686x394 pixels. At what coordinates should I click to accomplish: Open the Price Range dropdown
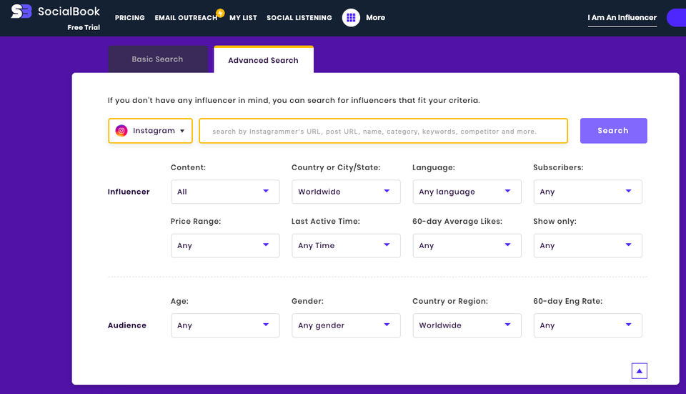(225, 245)
